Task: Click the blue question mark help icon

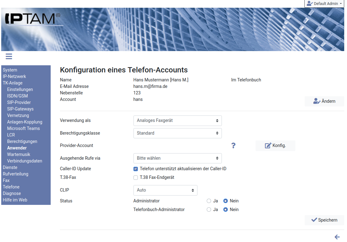Action: (233, 145)
